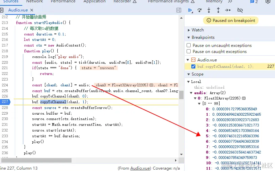Toggle the file navigator sidebar
Image resolution: width=275 pixels, height=171 pixels.
[2, 10]
